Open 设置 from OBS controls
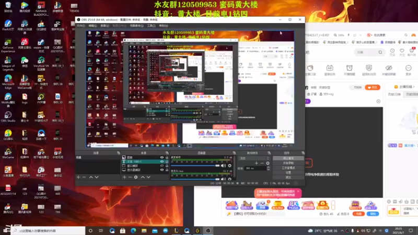 (288, 173)
